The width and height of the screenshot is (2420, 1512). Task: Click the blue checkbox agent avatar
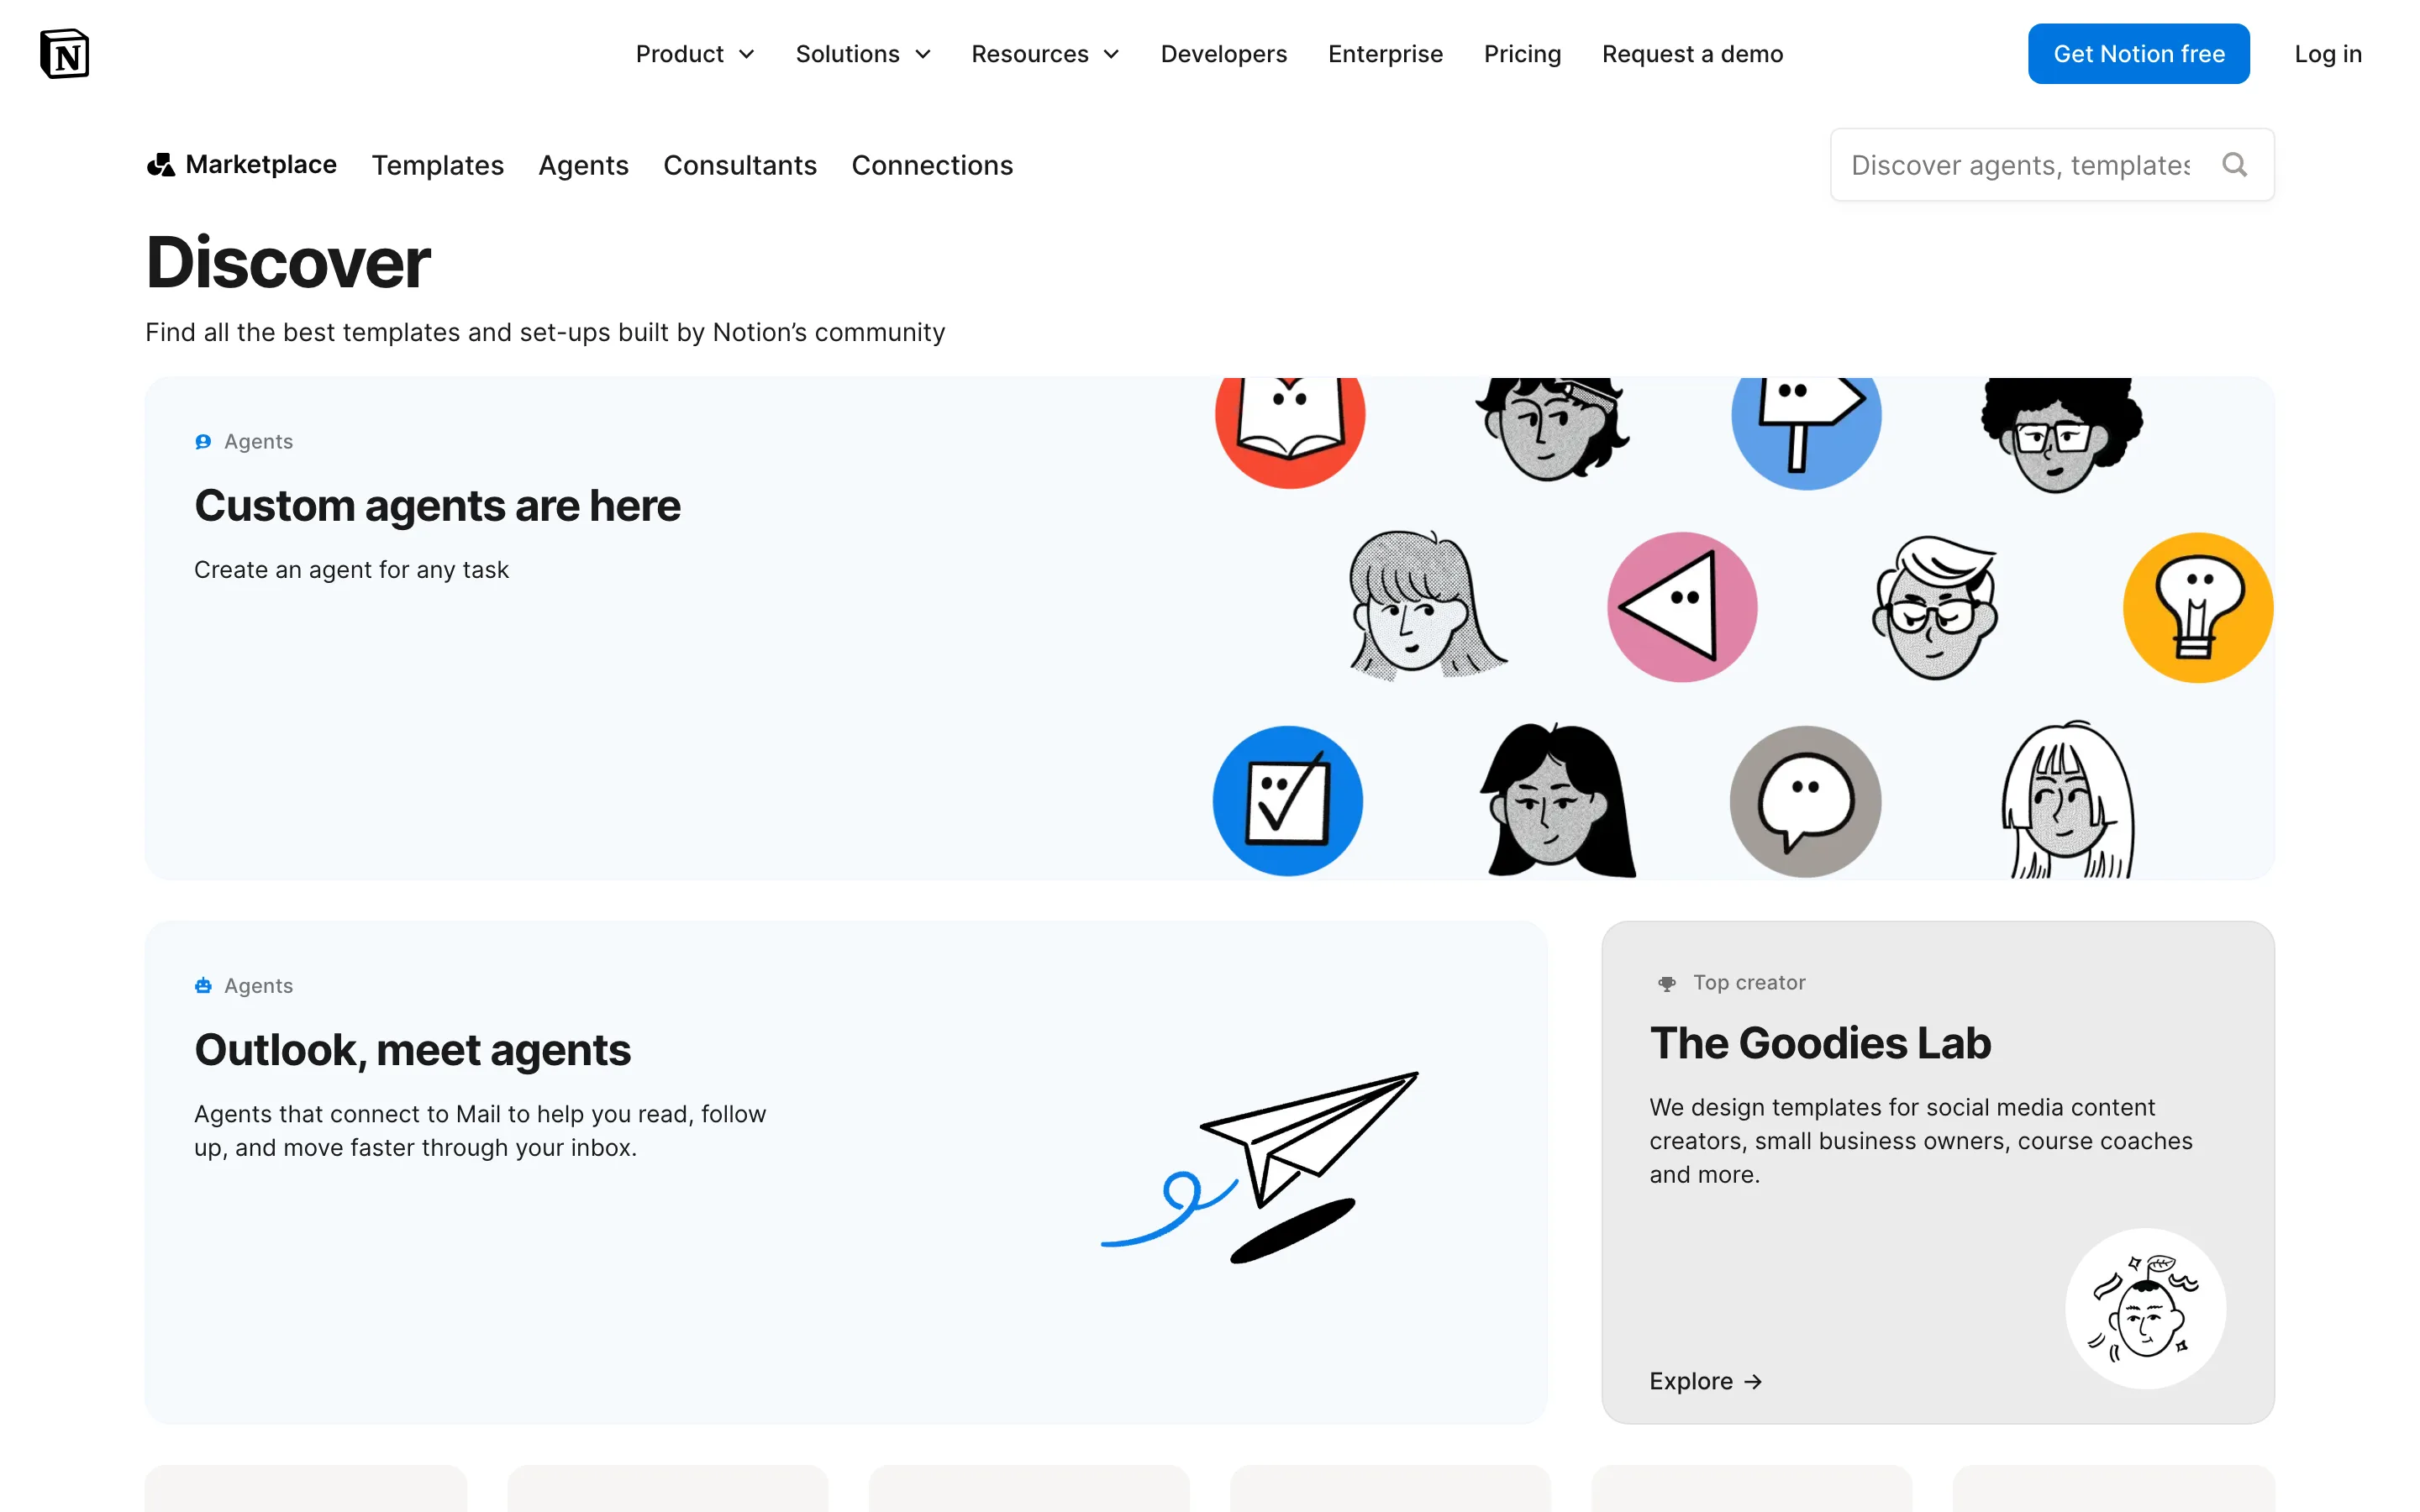[x=1287, y=800]
